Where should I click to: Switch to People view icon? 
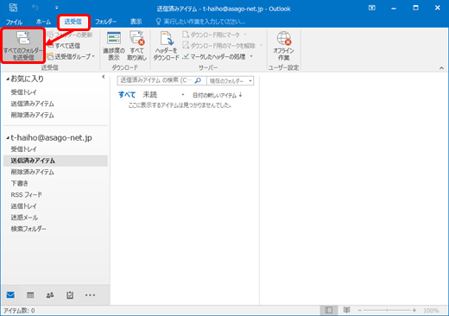(50, 295)
